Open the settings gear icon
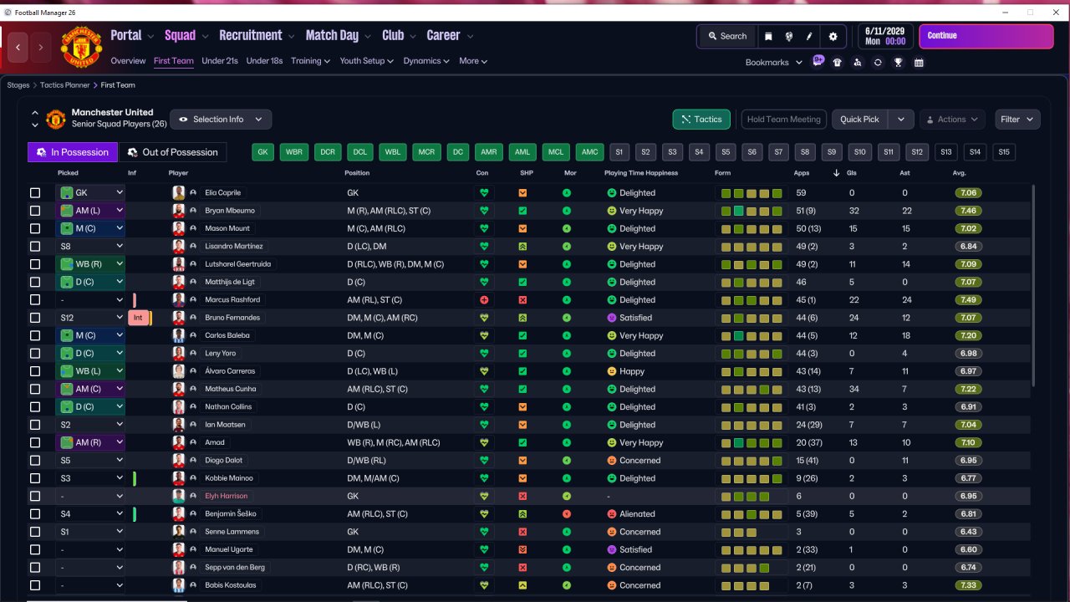Viewport: 1070px width, 602px height. coord(833,36)
